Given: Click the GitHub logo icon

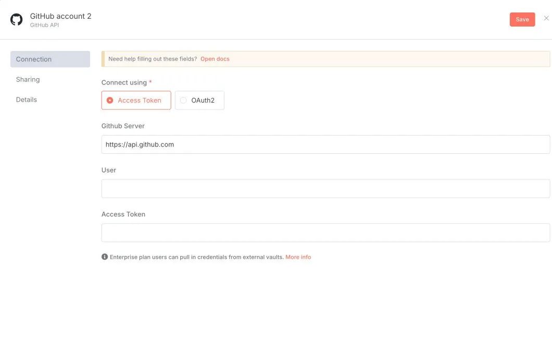Looking at the screenshot, I should click(x=16, y=20).
